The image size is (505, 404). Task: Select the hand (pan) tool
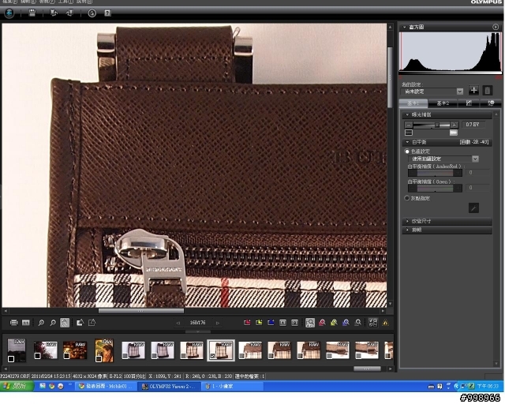[65, 323]
